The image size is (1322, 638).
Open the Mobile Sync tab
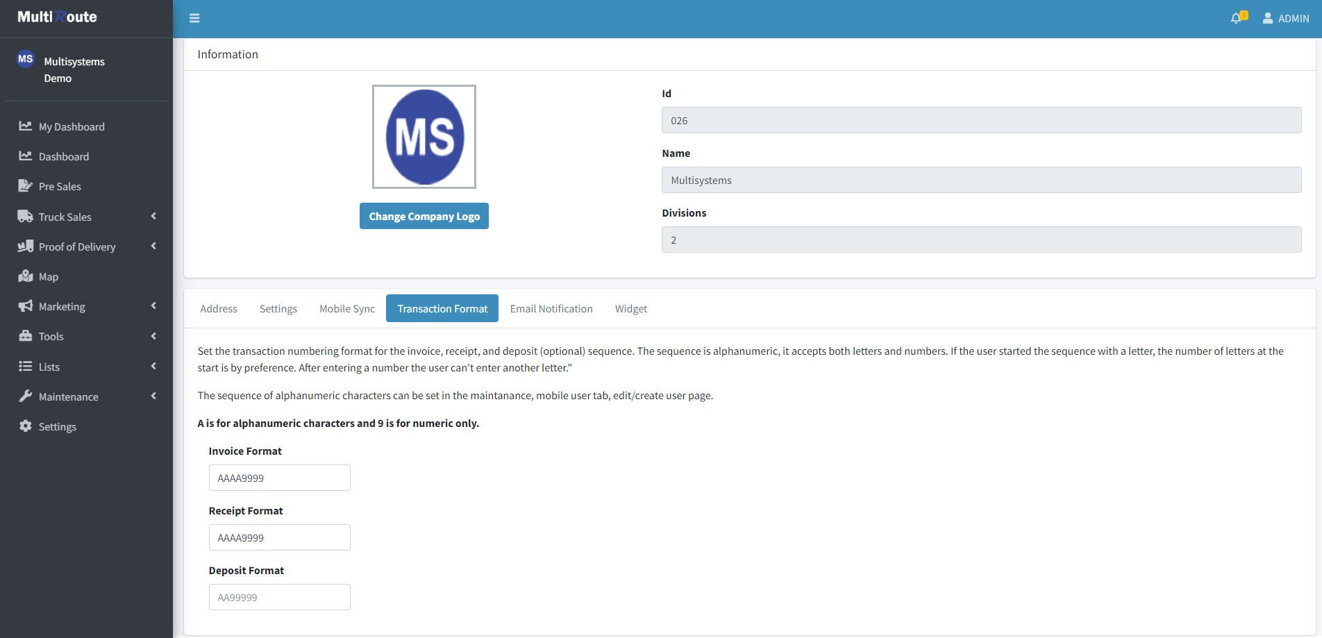(x=347, y=309)
